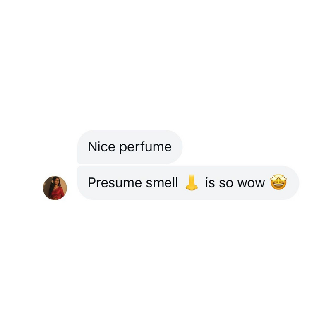Click the red saree in avatar photo
Viewport: 331px width, 331px height.
point(58,194)
